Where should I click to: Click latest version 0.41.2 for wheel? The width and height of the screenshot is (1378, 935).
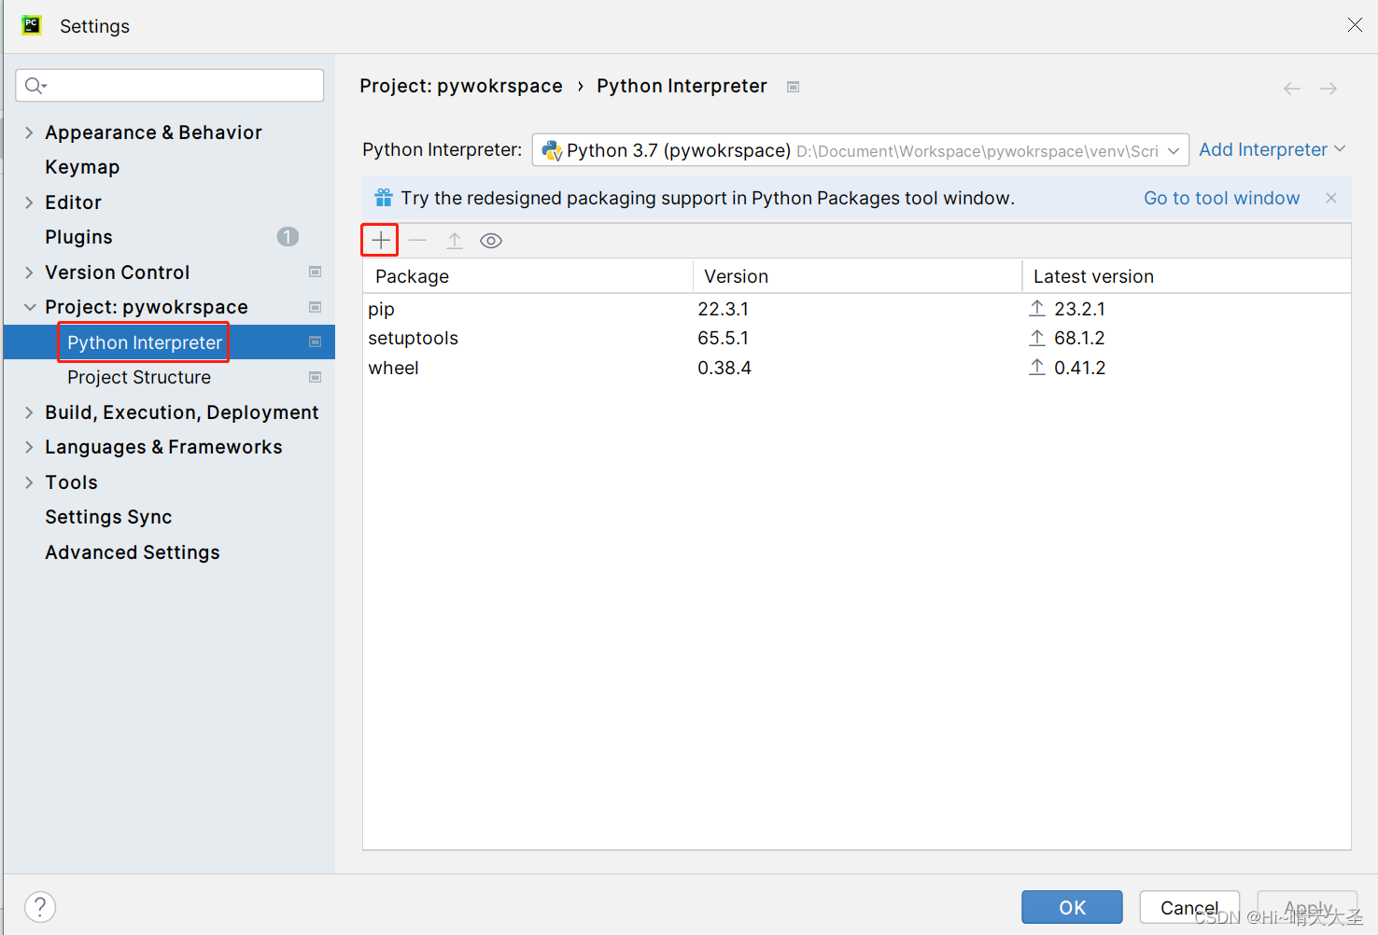coord(1079,368)
